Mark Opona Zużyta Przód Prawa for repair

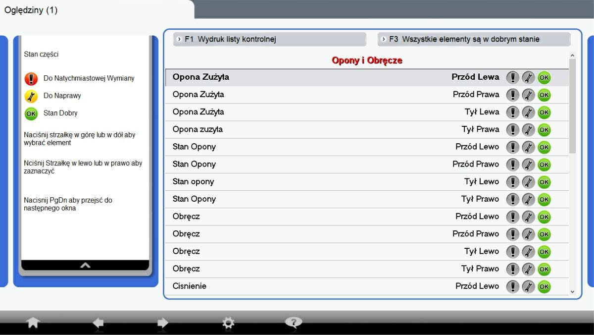529,95
